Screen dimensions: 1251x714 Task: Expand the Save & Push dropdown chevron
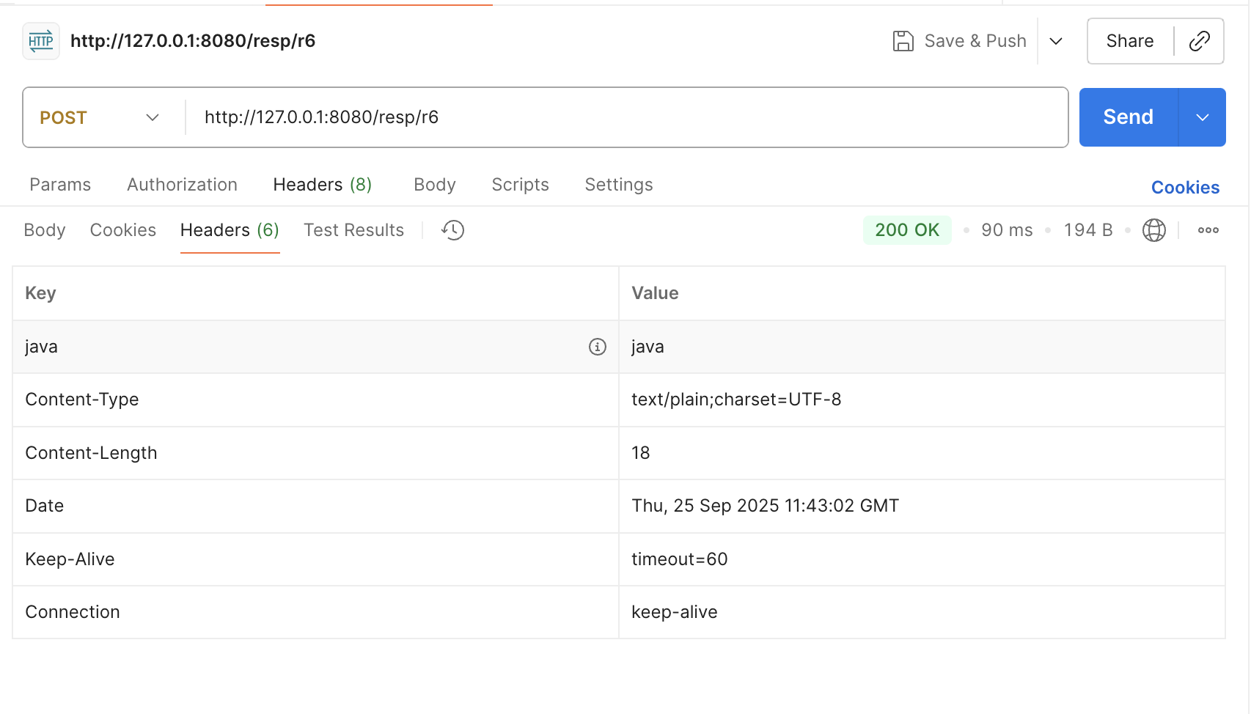(x=1056, y=41)
